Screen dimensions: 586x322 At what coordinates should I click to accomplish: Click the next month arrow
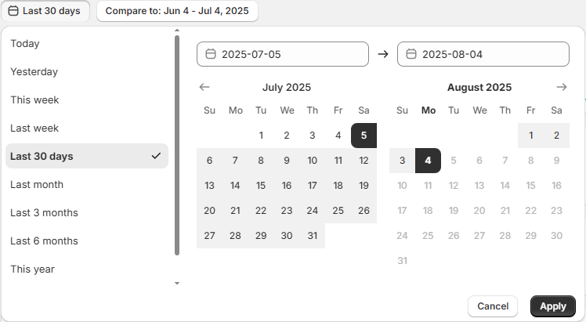click(561, 87)
